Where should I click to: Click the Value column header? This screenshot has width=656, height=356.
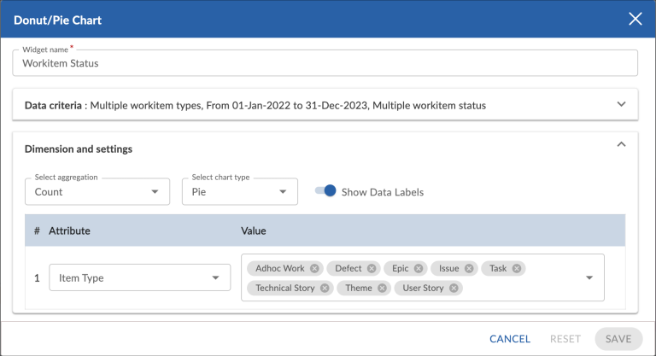(x=254, y=231)
